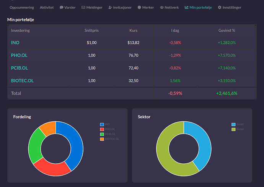
Task: Click the +7,140,0% gain value
Action: coord(227,68)
